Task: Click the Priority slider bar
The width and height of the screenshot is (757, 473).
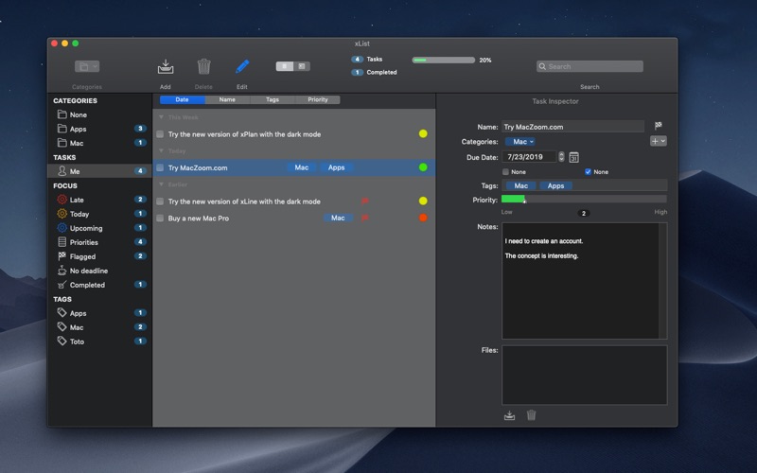Action: pyautogui.click(x=583, y=200)
